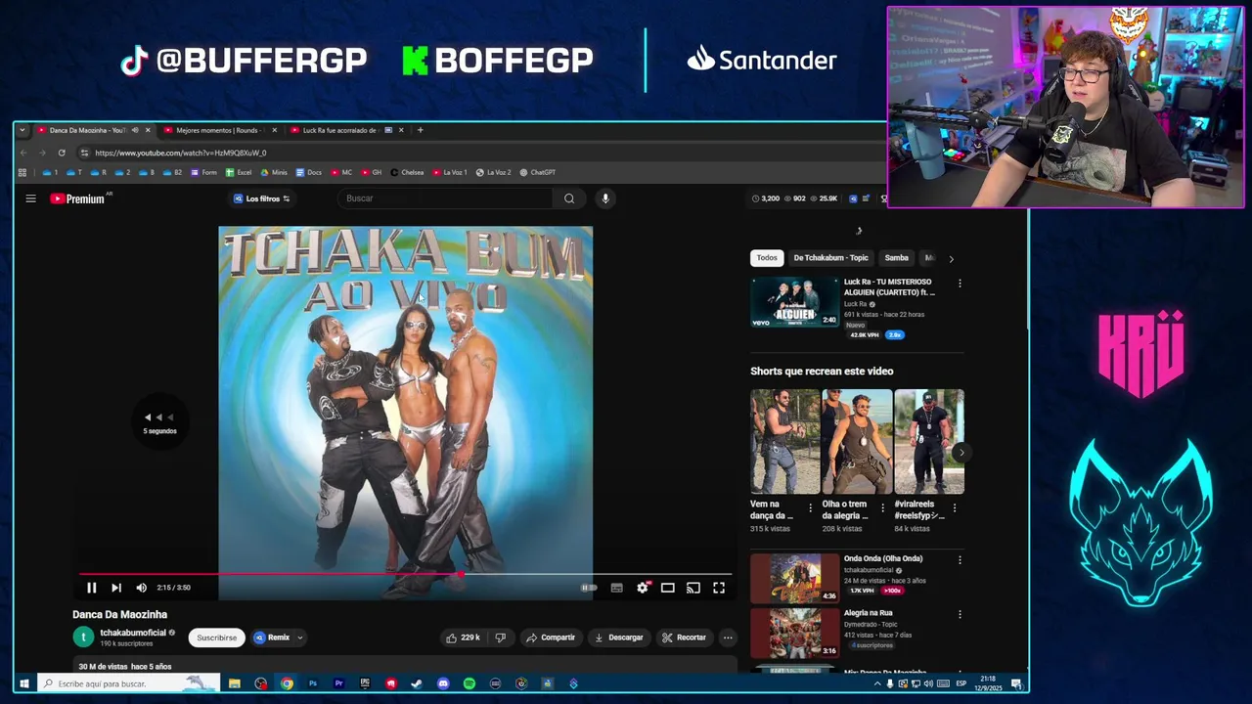This screenshot has width=1252, height=704.
Task: Skip to the next video
Action: 116,588
